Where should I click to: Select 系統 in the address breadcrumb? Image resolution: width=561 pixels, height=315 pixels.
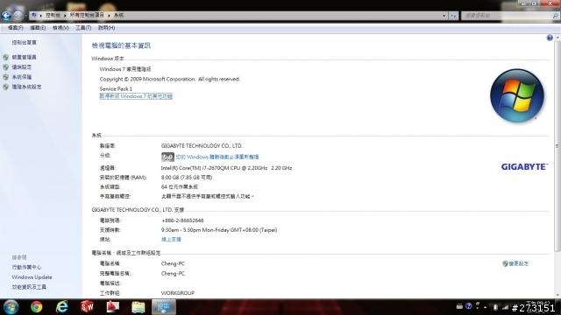coord(118,16)
